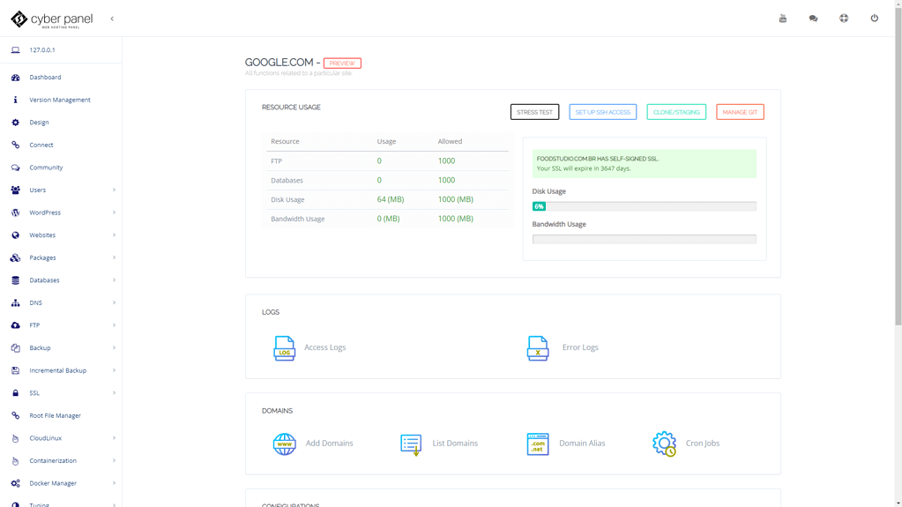Open Access Logs file icon

pos(284,348)
